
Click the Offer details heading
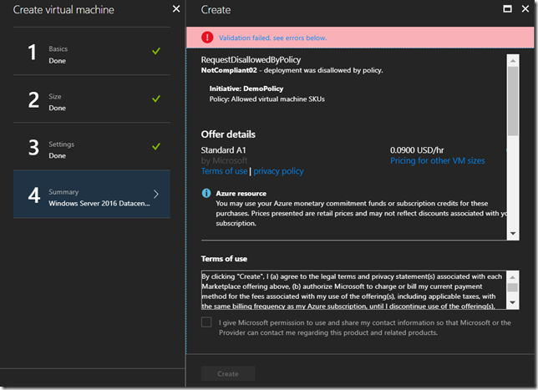click(228, 134)
